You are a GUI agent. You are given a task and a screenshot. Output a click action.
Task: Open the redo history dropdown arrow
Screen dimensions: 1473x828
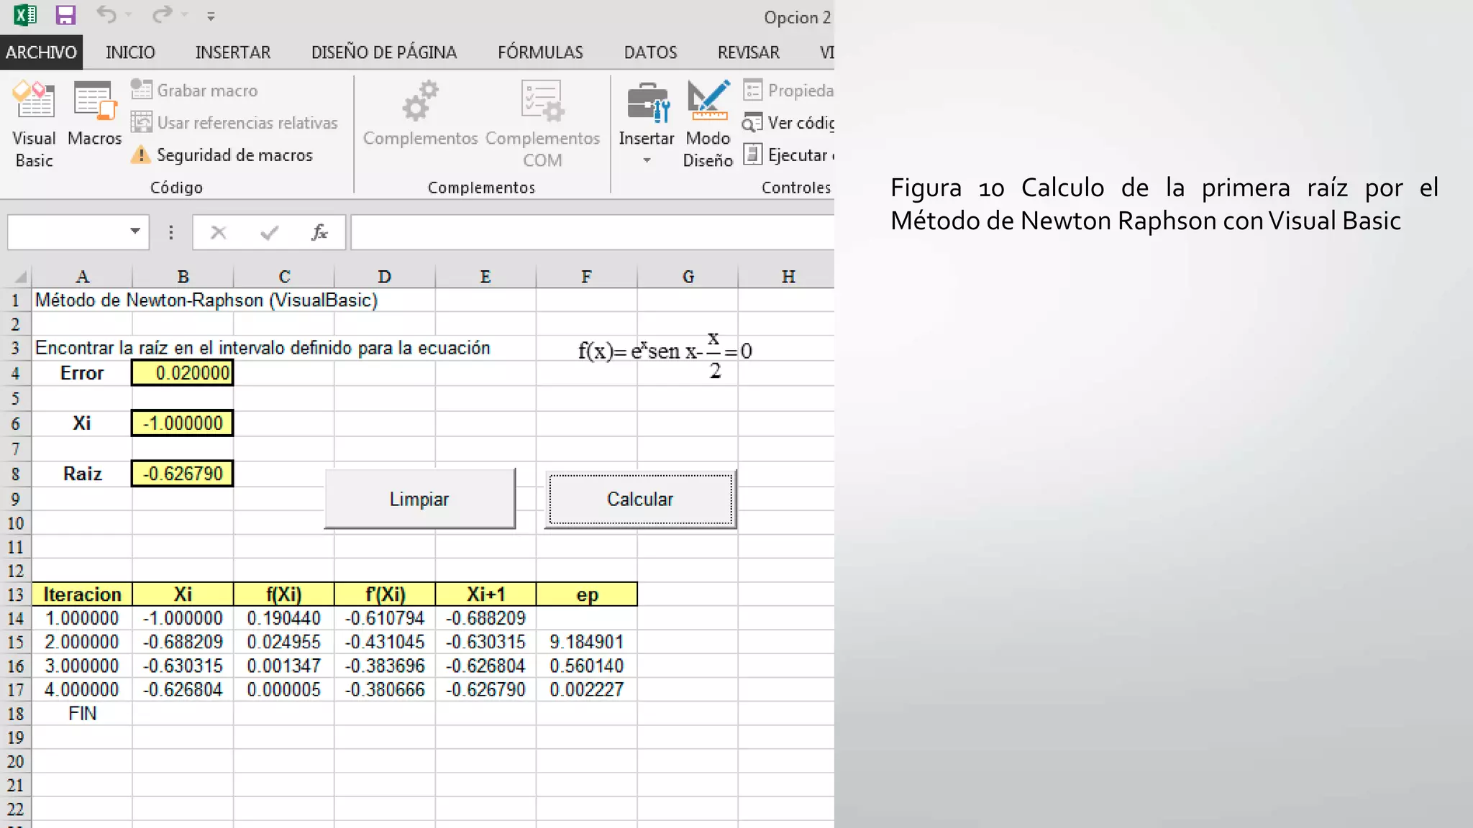click(185, 15)
